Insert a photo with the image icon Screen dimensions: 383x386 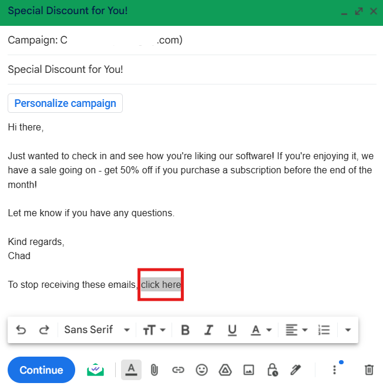pyautogui.click(x=248, y=370)
